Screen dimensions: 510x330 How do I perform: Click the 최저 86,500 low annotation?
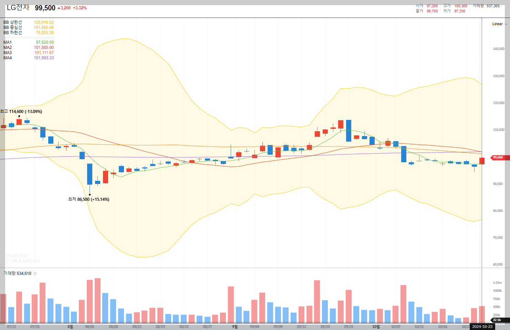(x=89, y=199)
